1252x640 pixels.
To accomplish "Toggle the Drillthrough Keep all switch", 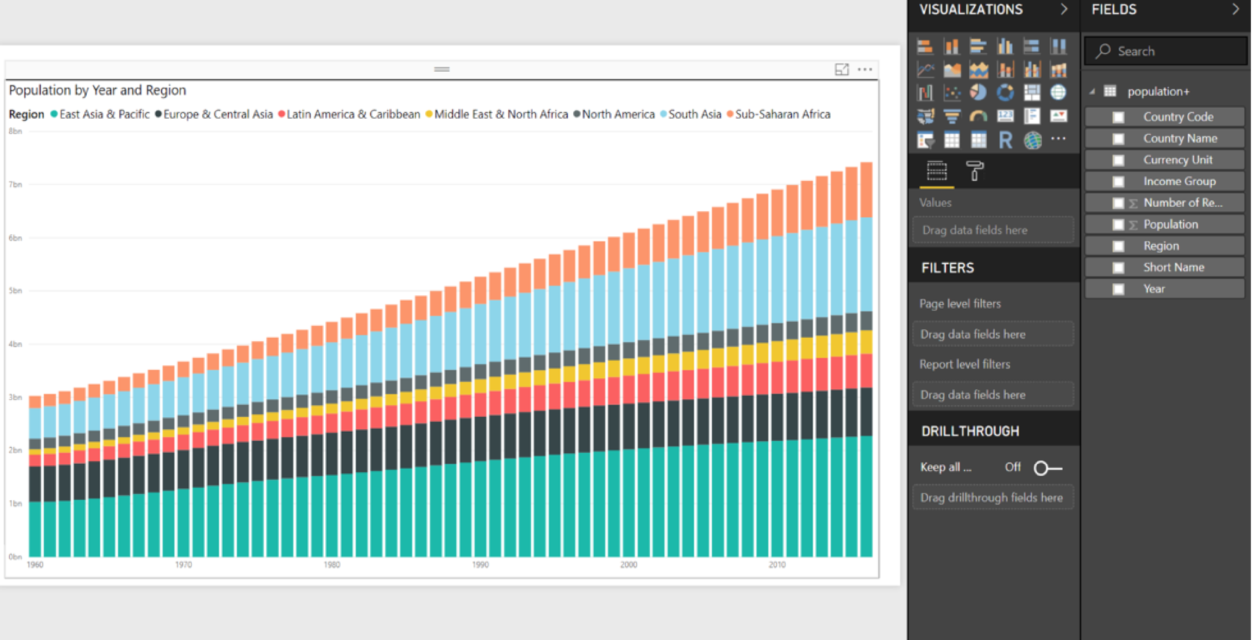I will (x=1045, y=466).
